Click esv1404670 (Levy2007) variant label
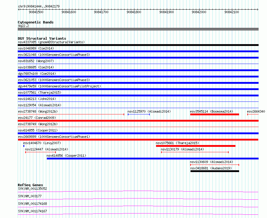Viewport: 267px width, 218px height. (x=42, y=143)
